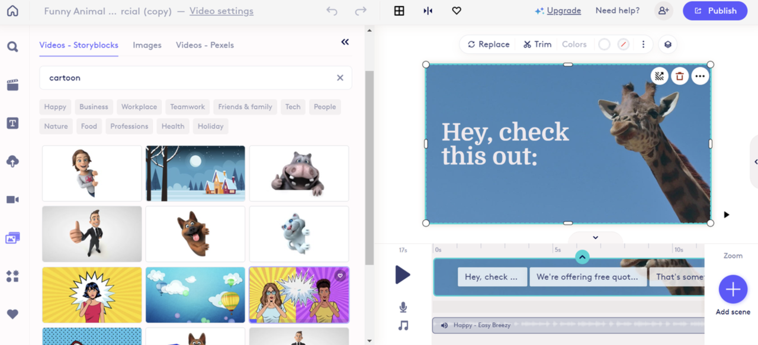Filter by Nature tag
758x345 pixels.
(56, 126)
